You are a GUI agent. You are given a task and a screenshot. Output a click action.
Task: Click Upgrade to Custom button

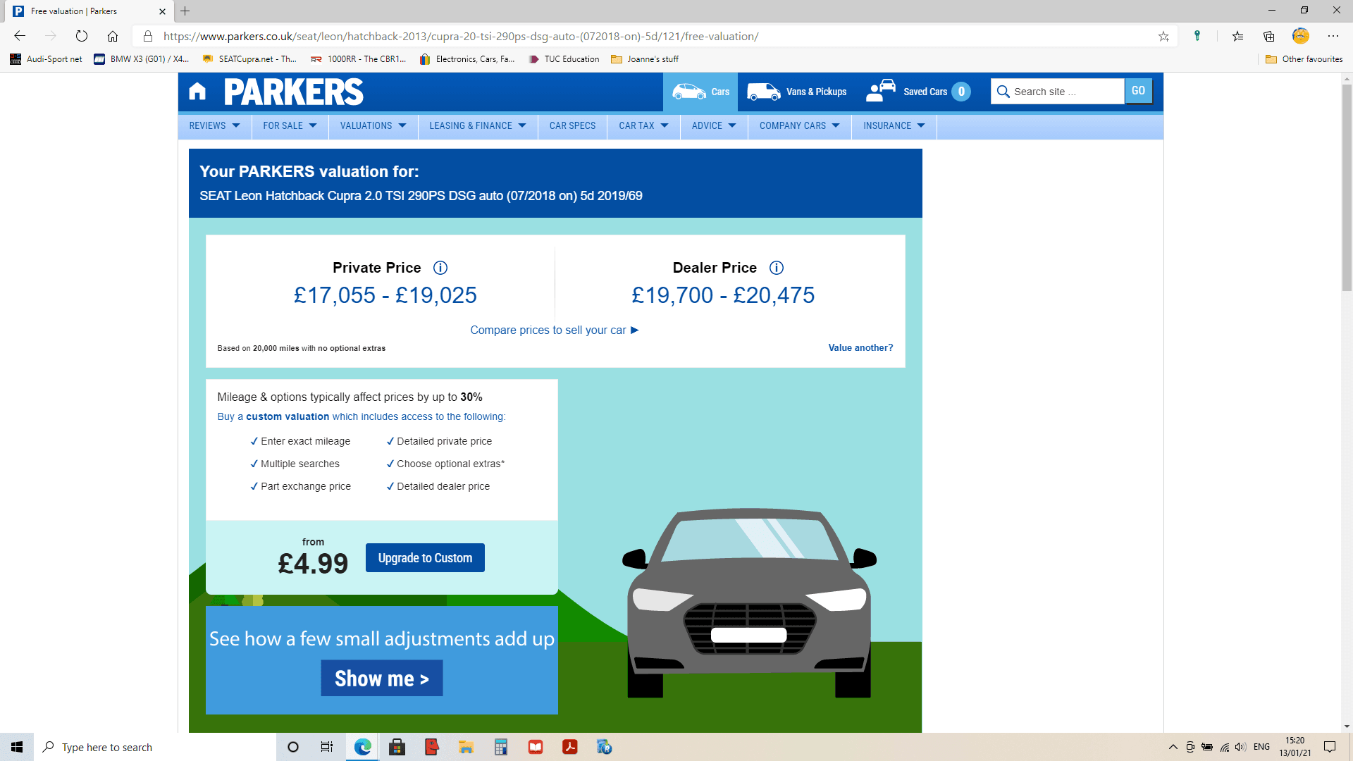pyautogui.click(x=425, y=558)
